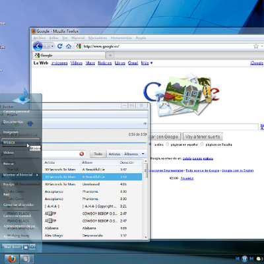Image resolution: width=264 pixels, height=264 pixels.
Task: Open Documentos in the start menu
Action: [13, 121]
